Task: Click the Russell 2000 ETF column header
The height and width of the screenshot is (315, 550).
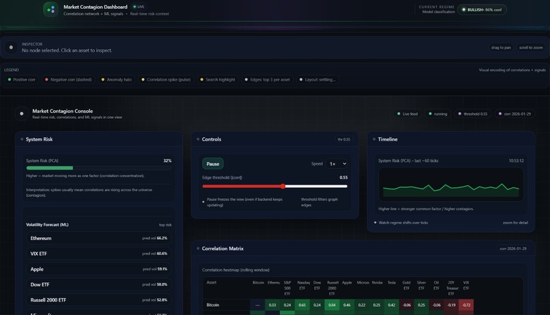Action: (332, 288)
